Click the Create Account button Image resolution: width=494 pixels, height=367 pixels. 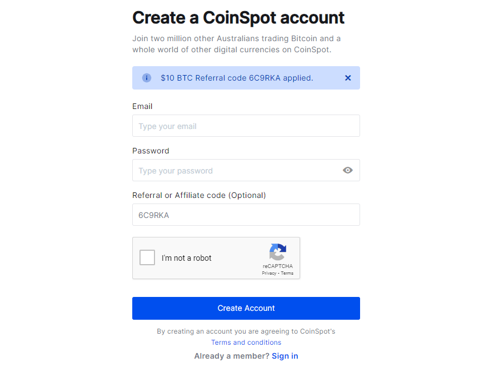(246, 309)
